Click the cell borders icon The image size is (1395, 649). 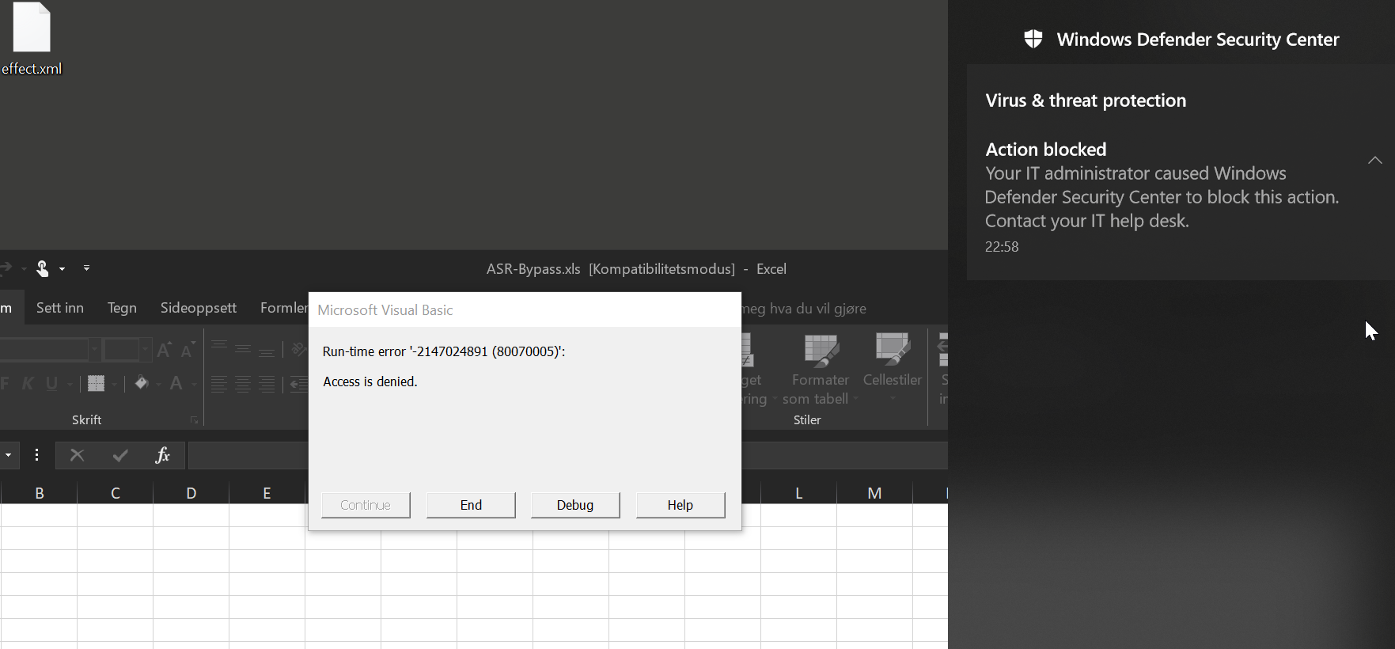(x=97, y=384)
